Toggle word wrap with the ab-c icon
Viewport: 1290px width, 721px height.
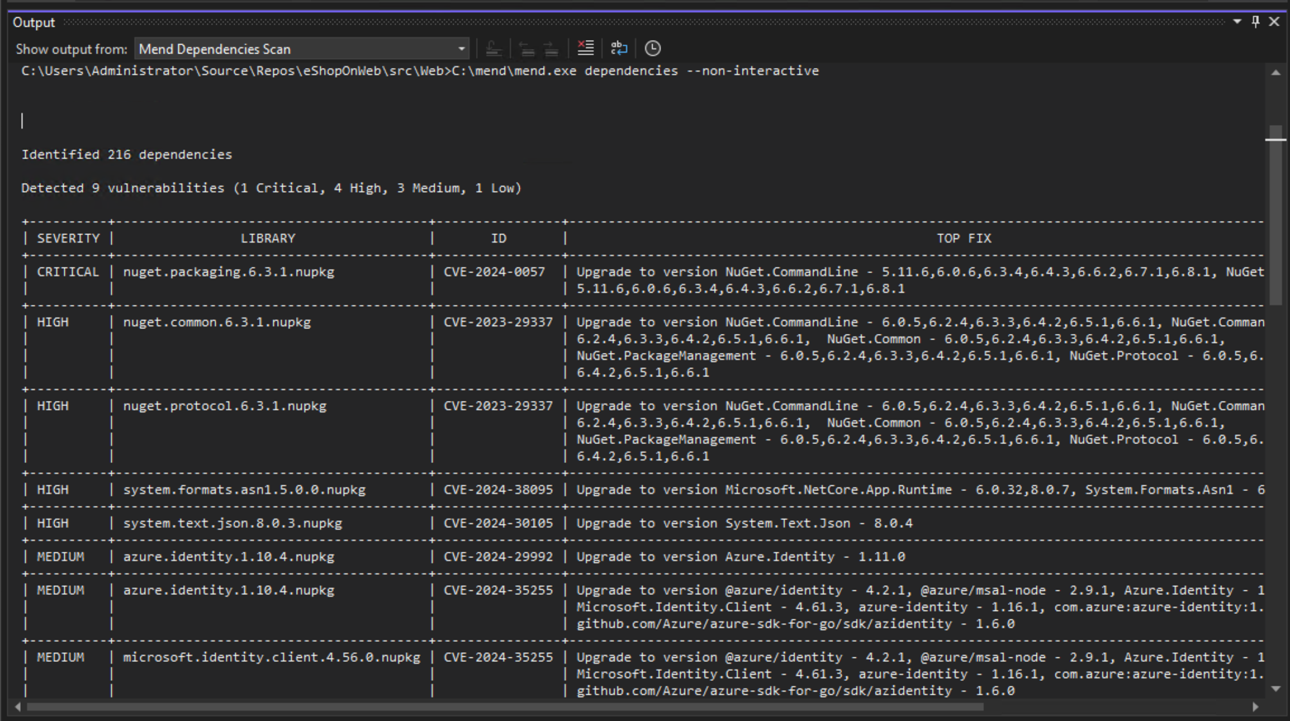tap(619, 49)
